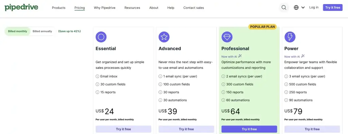Click the Essential plan title
Viewport: 348px width, 134px height.
pyautogui.click(x=106, y=49)
